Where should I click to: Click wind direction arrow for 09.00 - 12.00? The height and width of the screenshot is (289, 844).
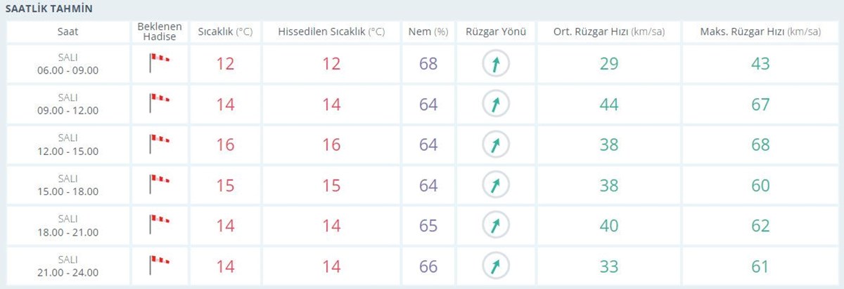click(x=496, y=105)
